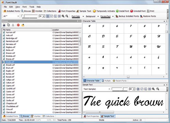
Task: Click the copy icon in Browse panel
Action: point(8,25)
